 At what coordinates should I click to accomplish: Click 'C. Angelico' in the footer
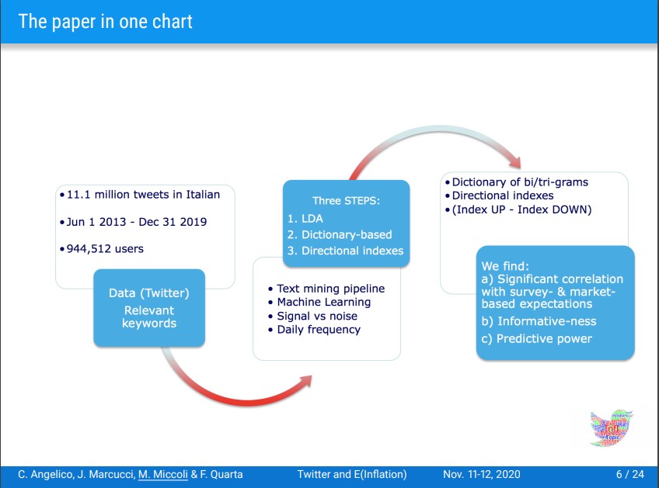tap(46, 475)
